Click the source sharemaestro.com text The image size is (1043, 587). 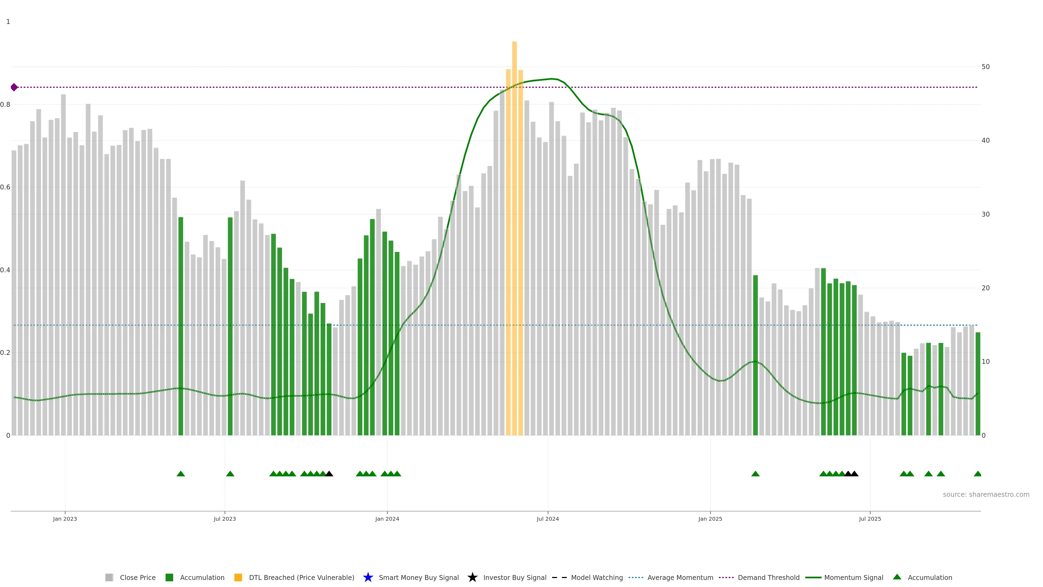coord(986,494)
